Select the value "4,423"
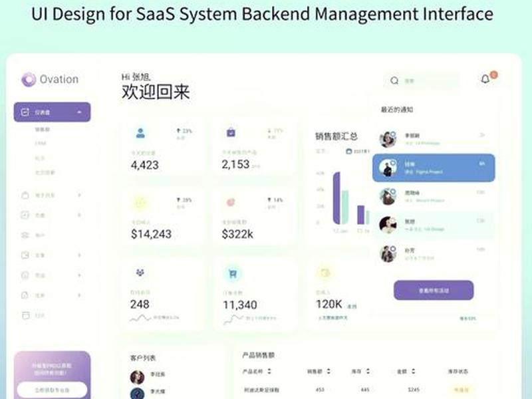The width and height of the screenshot is (532, 399). [145, 165]
